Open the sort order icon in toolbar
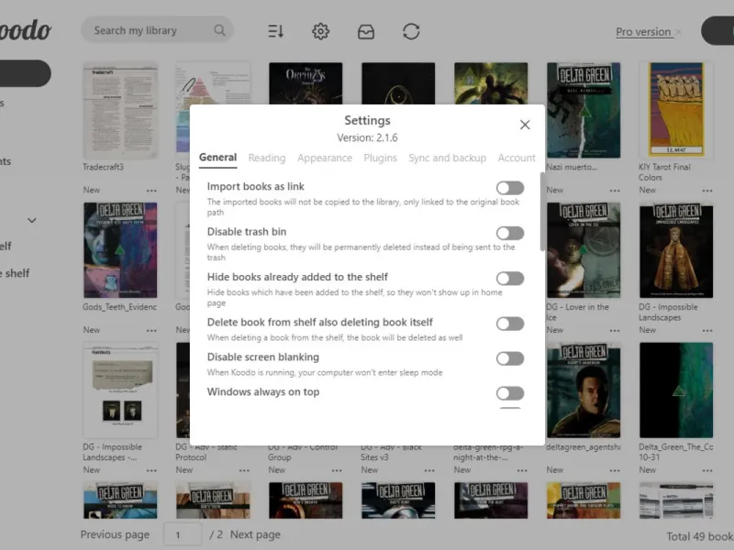This screenshot has width=734, height=550. [276, 31]
